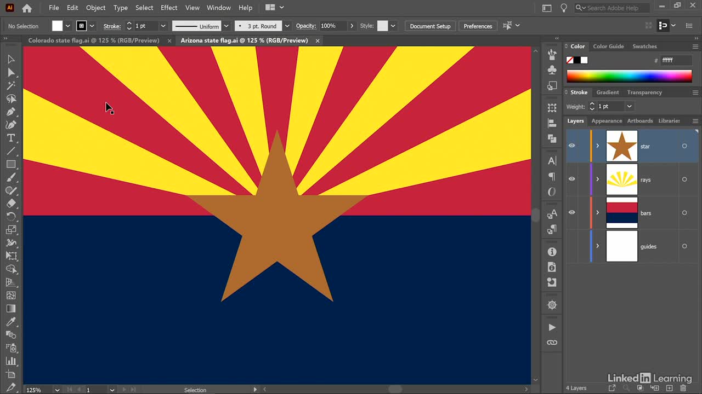Select the Selection tool arrow
This screenshot has height=394, width=702.
pos(11,59)
